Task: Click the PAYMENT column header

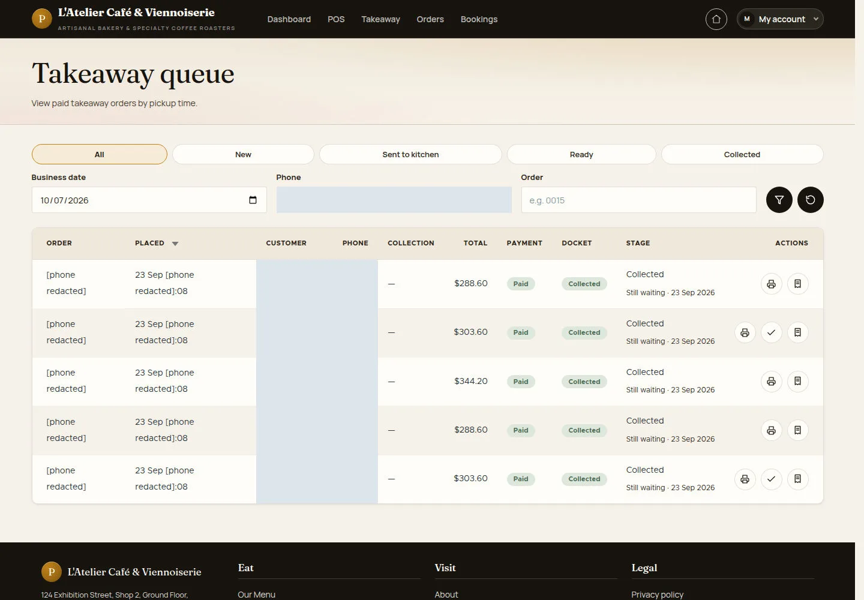Action: 524,243
